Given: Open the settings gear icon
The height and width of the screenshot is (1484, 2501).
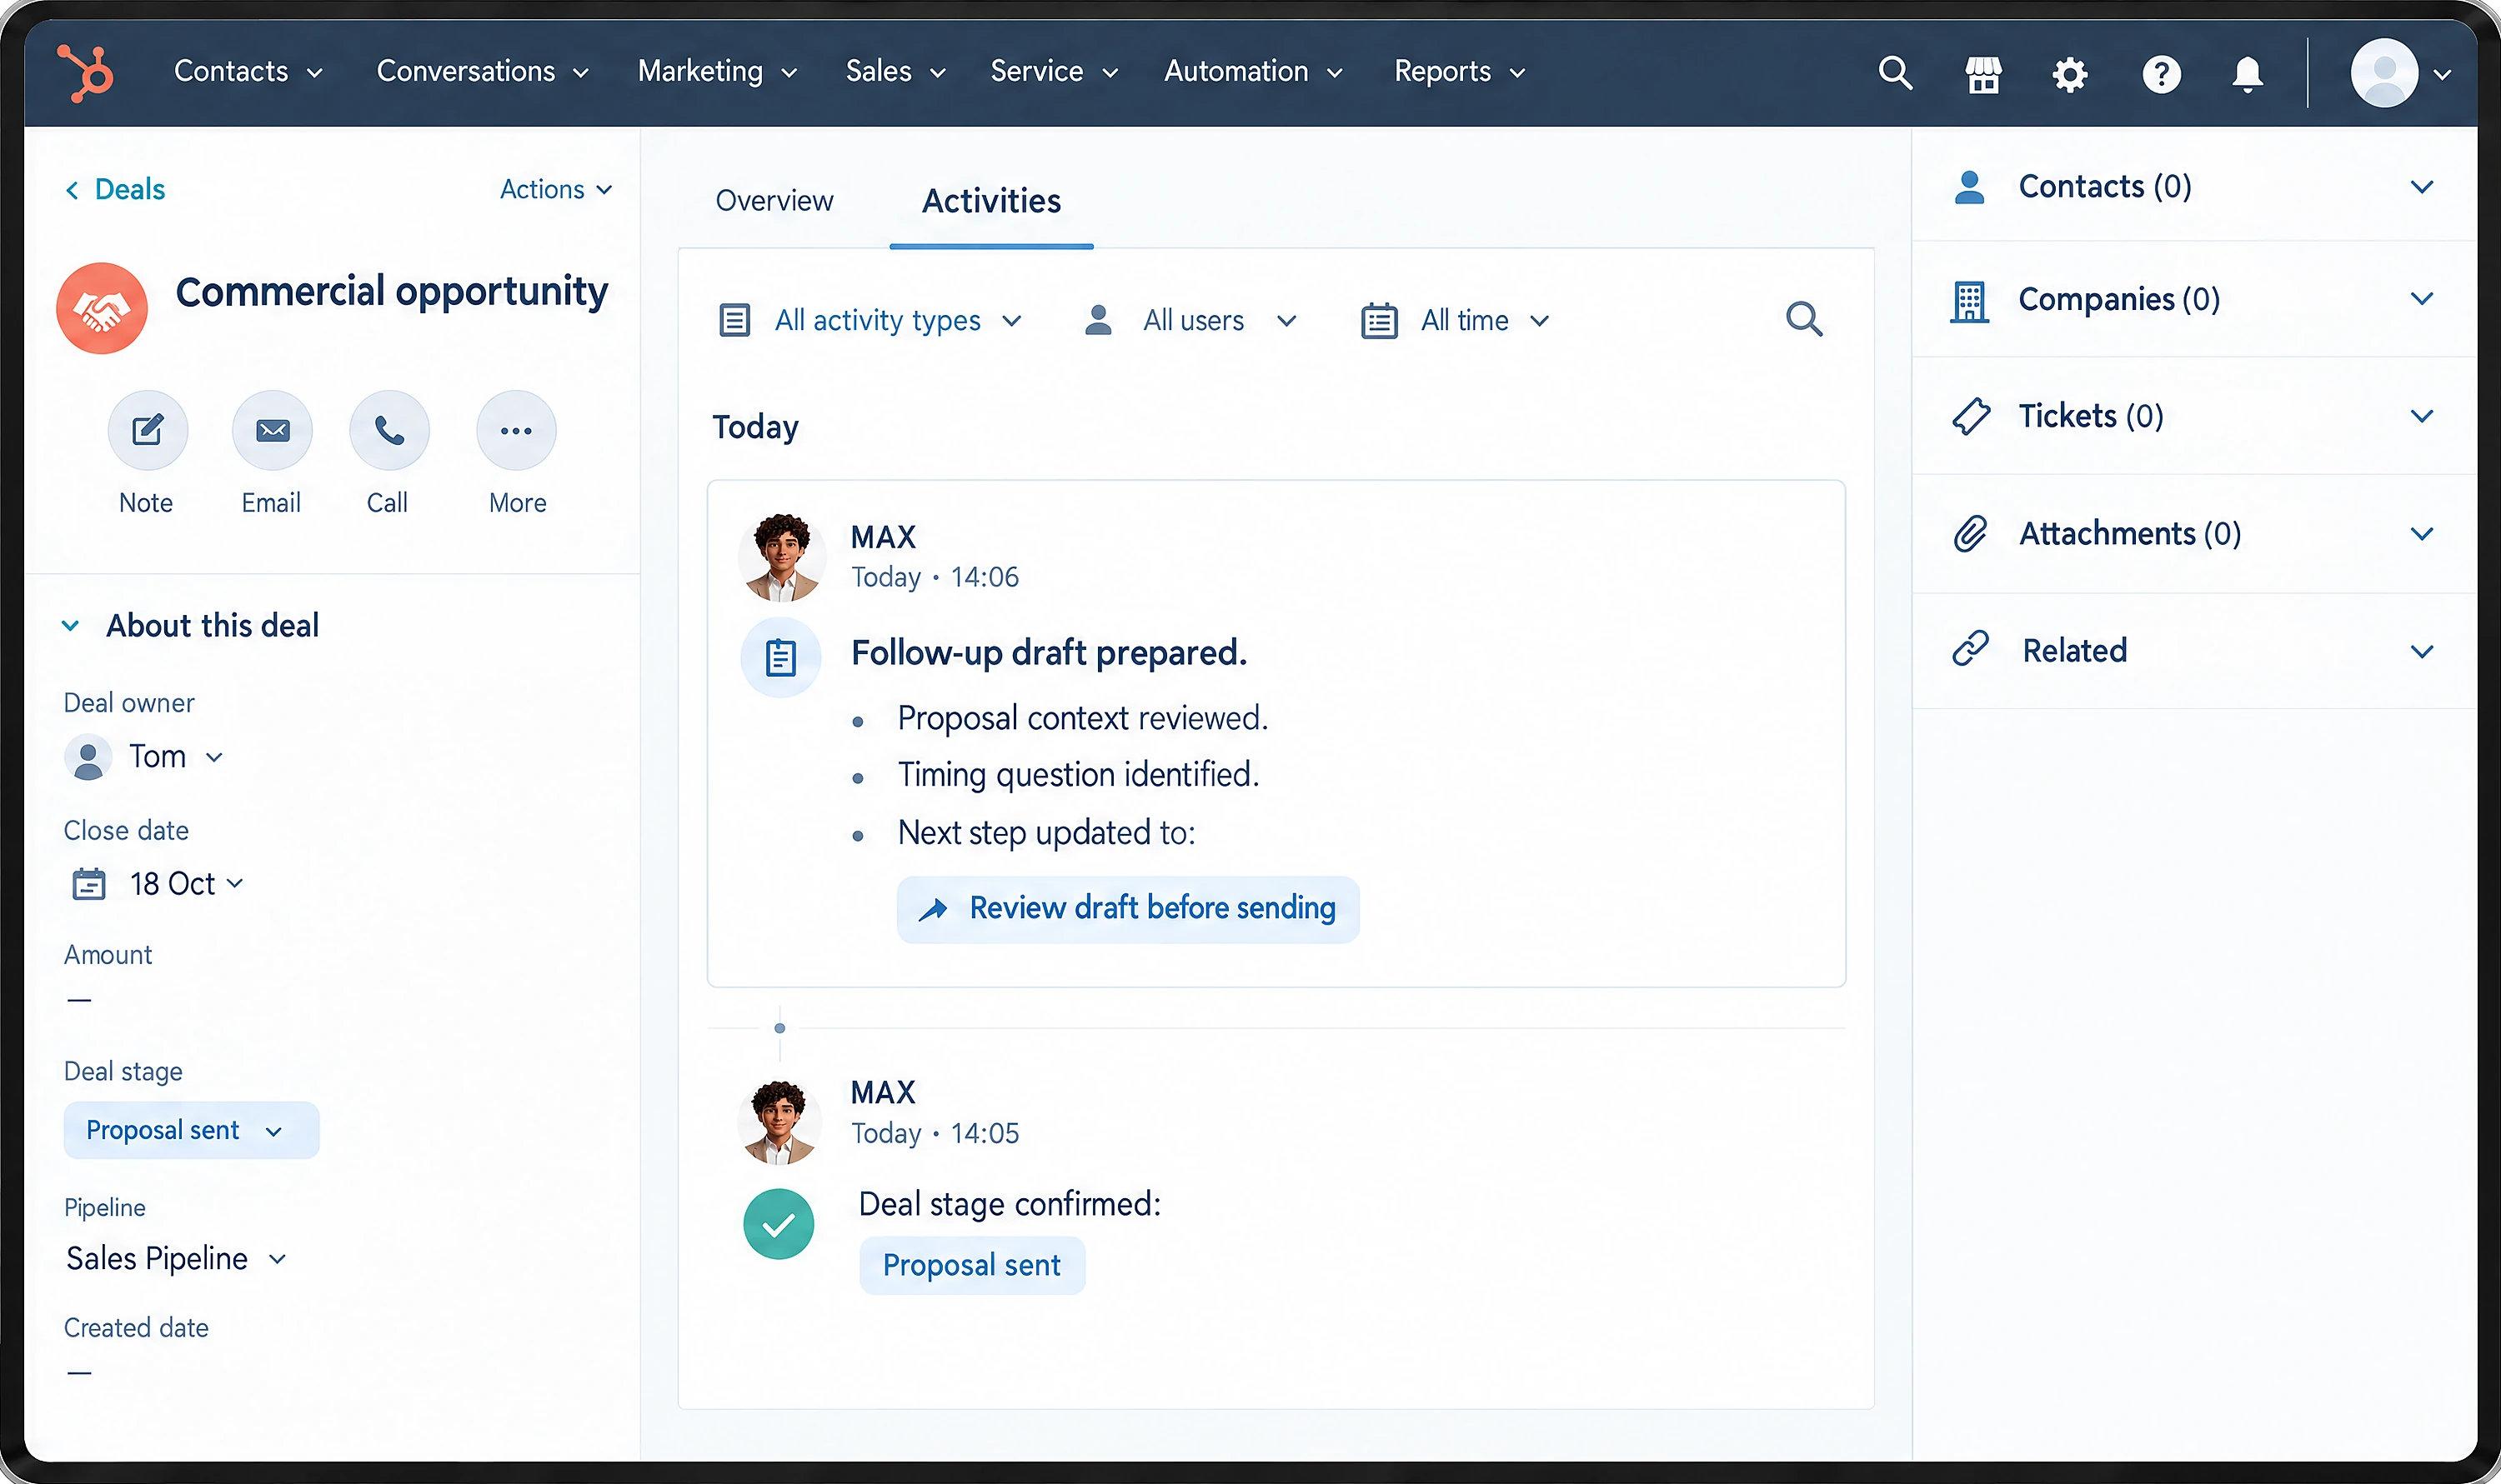Looking at the screenshot, I should (2070, 74).
